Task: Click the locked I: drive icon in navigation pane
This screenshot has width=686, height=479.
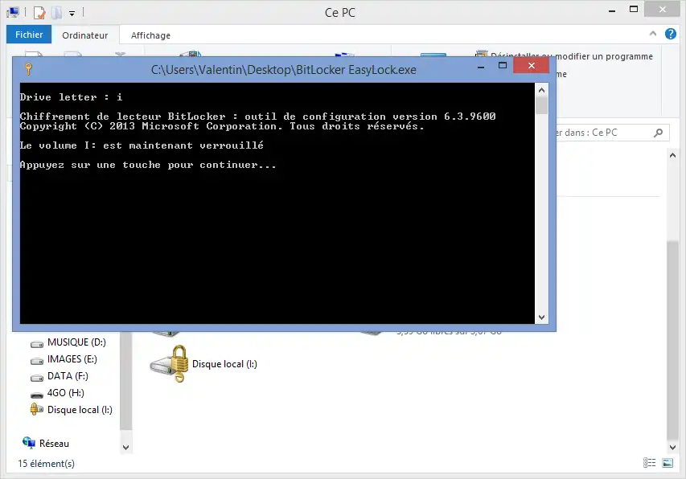Action: [36, 410]
